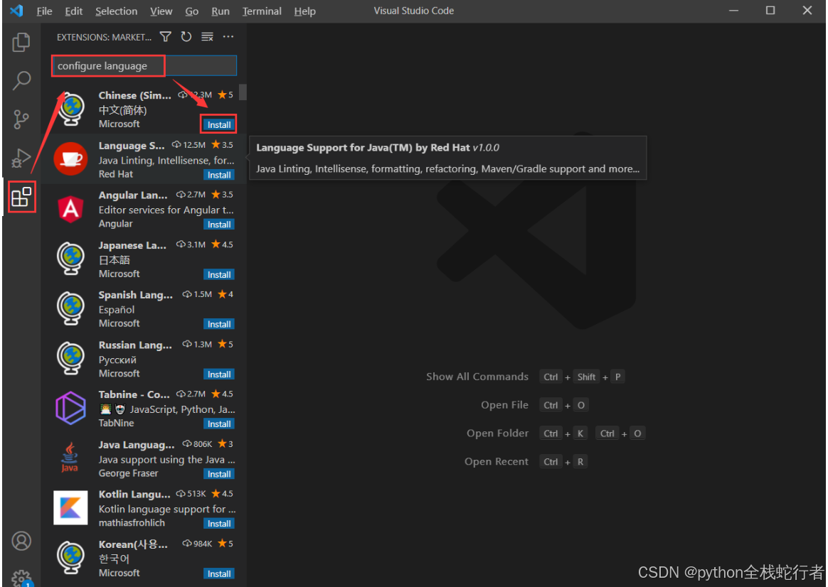Maximize the Visual Studio Code window
Image resolution: width=828 pixels, height=587 pixels.
[770, 10]
